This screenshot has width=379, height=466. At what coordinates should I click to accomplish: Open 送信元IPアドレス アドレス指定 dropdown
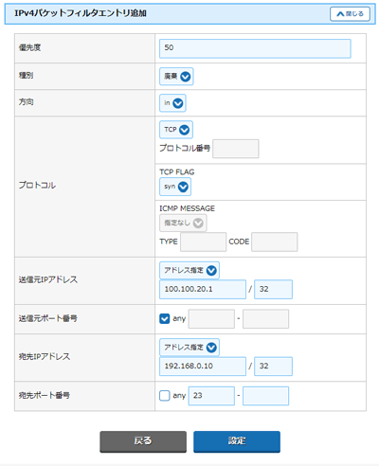tap(189, 270)
